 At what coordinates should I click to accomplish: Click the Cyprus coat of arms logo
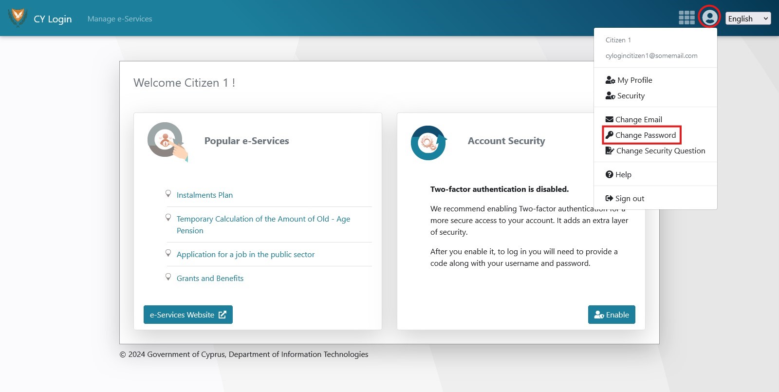point(18,18)
